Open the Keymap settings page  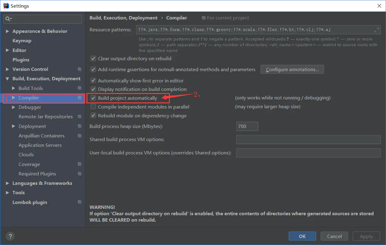point(22,41)
